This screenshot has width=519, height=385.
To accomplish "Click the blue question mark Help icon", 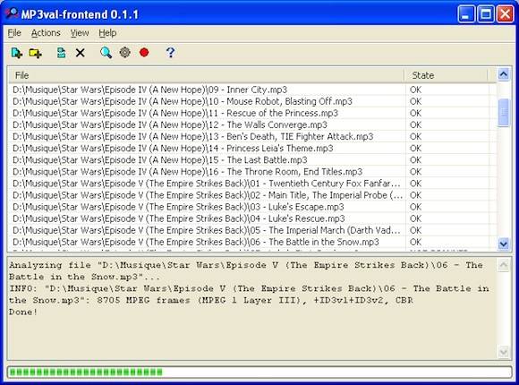I will pyautogui.click(x=170, y=52).
